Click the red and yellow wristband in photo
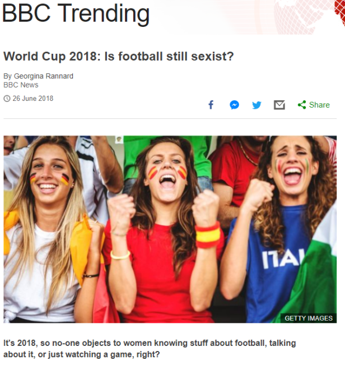 [x=208, y=234]
